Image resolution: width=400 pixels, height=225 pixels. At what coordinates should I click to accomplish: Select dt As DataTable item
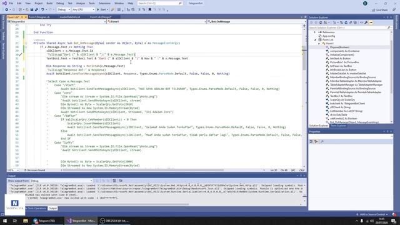coord(339,115)
